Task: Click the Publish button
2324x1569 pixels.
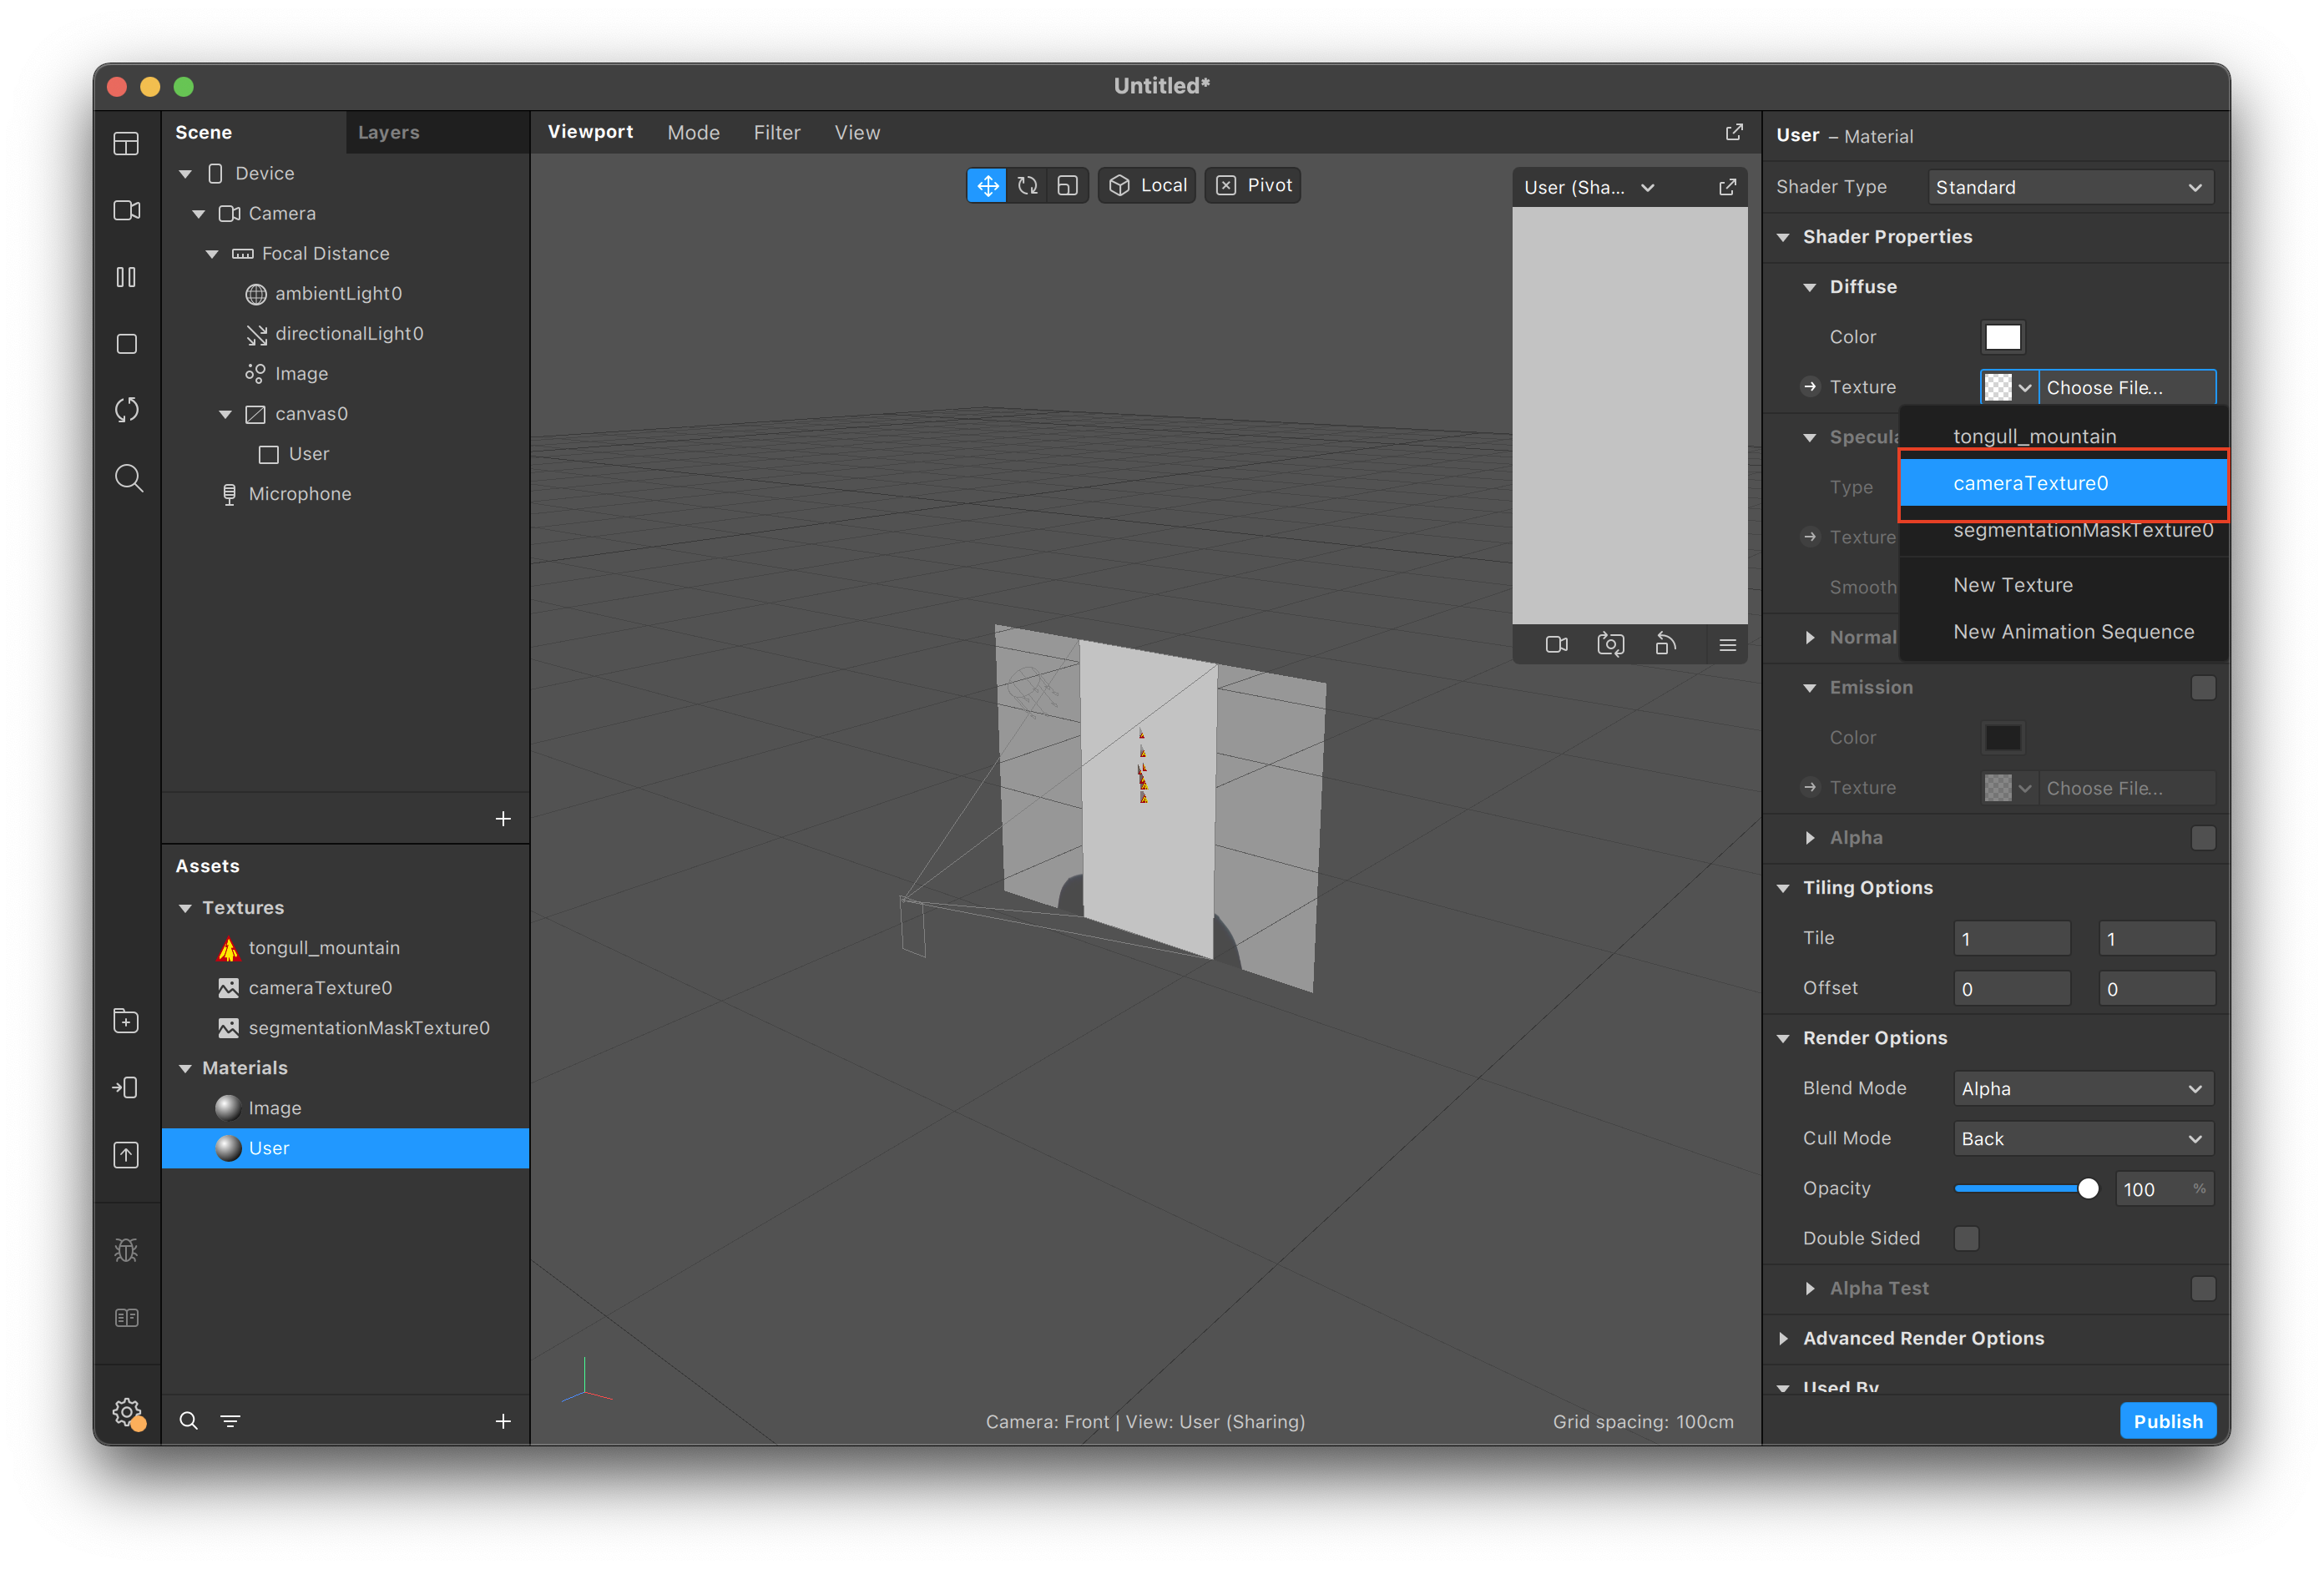Action: pyautogui.click(x=2167, y=1421)
